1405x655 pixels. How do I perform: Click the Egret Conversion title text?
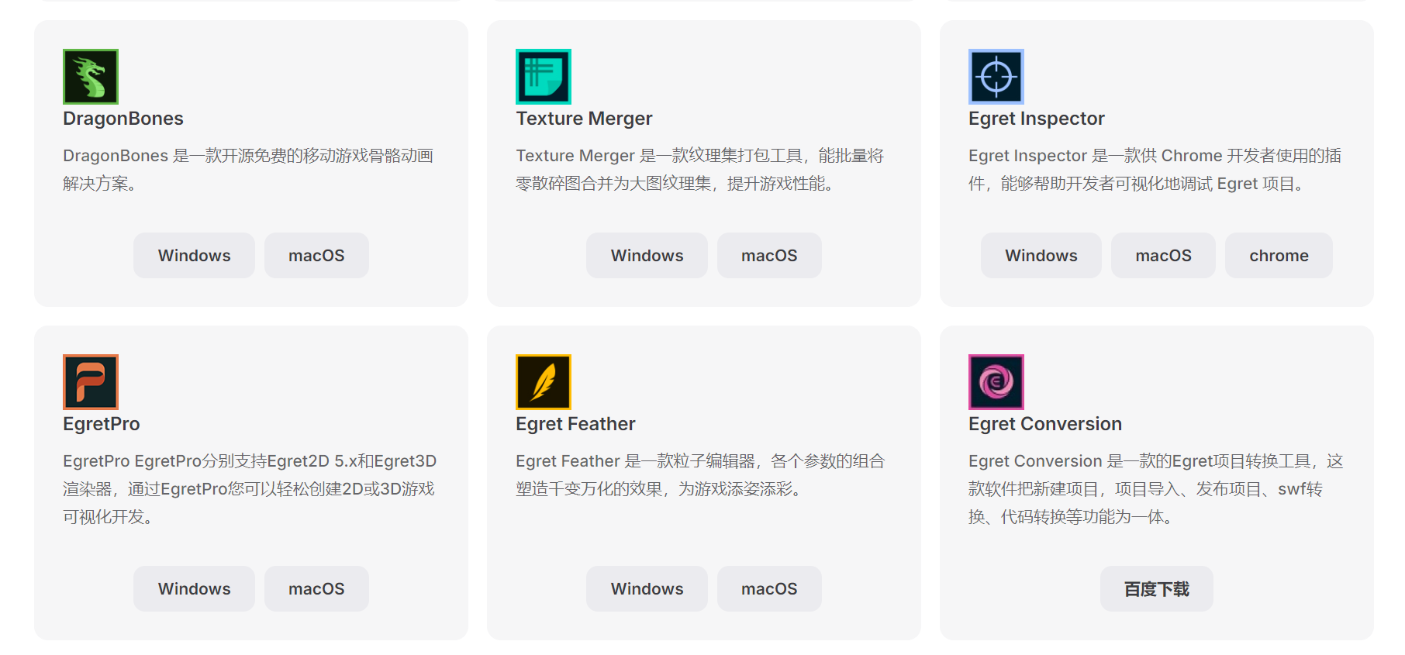[x=1045, y=424]
